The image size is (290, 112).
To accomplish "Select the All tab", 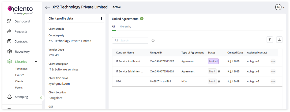I will (113, 26).
